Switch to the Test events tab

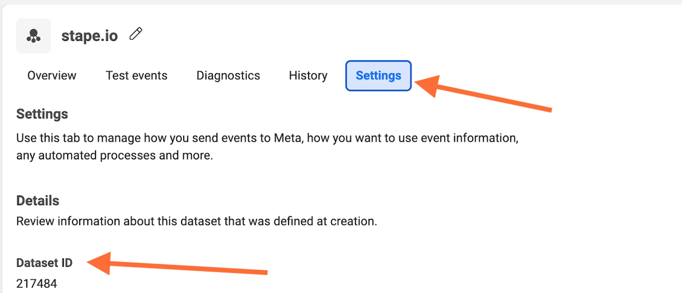[x=136, y=76]
